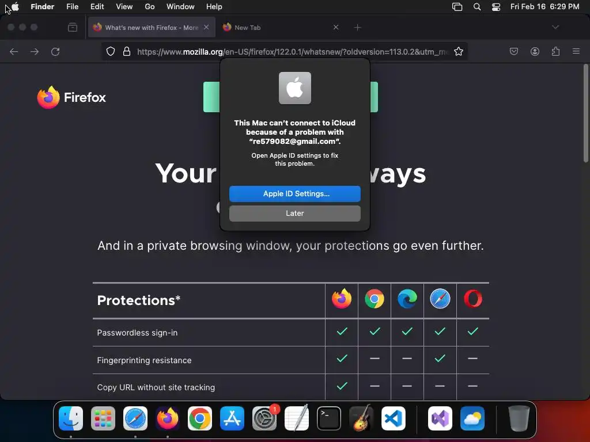
Task: Open Control Center in menu bar
Action: 496,7
